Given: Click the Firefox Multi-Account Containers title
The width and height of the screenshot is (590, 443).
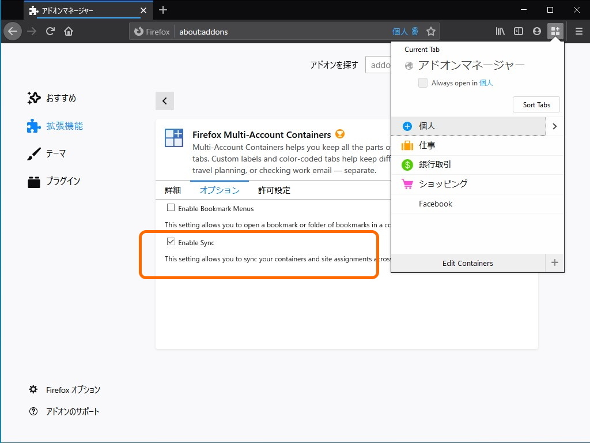Looking at the screenshot, I should (262, 134).
